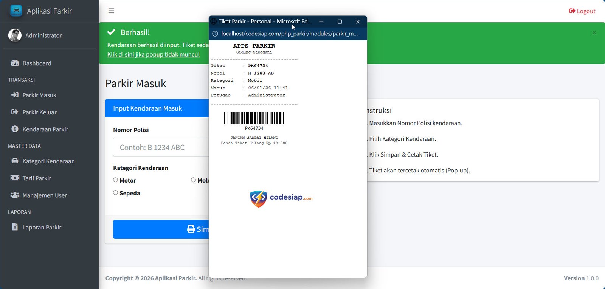Open Dashboard menu item
The image size is (605, 289).
[x=50, y=63]
